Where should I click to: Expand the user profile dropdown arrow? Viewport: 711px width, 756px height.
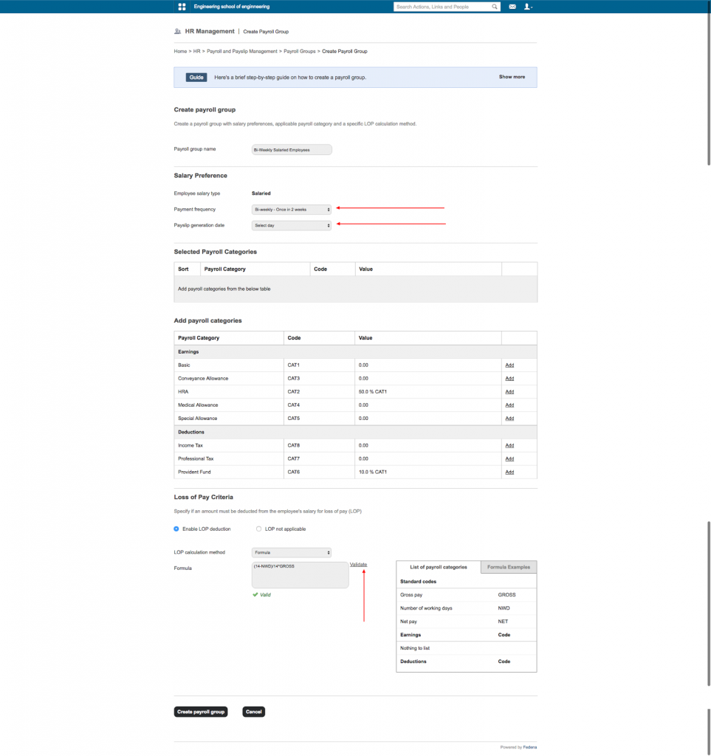[533, 7]
